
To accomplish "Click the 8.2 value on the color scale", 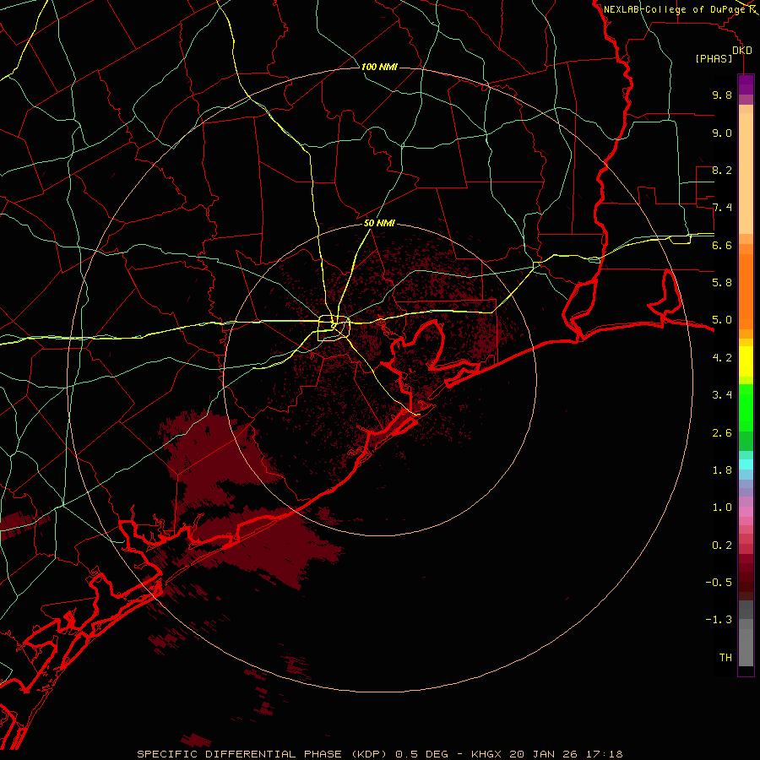I will tap(722, 170).
